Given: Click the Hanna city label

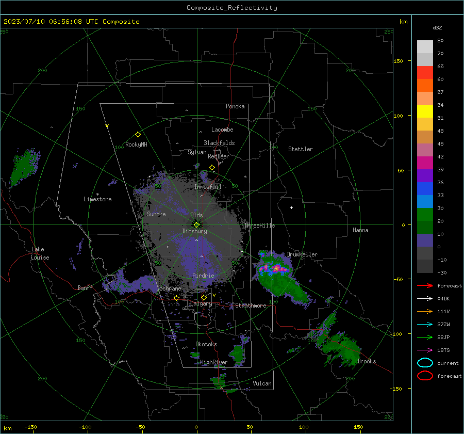Looking at the screenshot, I should [360, 230].
